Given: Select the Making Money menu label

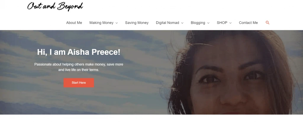Looking at the screenshot, I should point(101,23).
